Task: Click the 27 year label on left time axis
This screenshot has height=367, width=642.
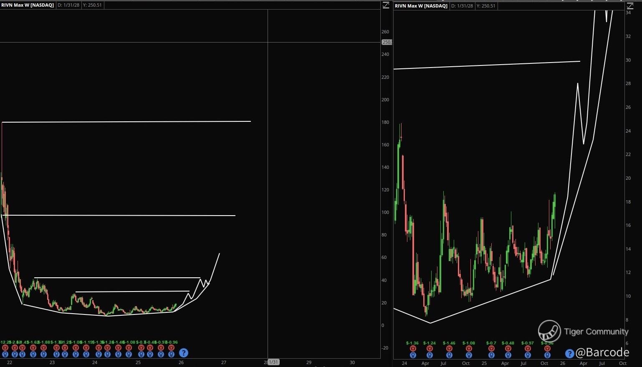Action: tap(224, 362)
